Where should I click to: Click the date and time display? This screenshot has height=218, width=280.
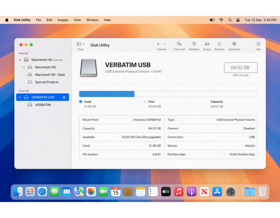pos(260,20)
